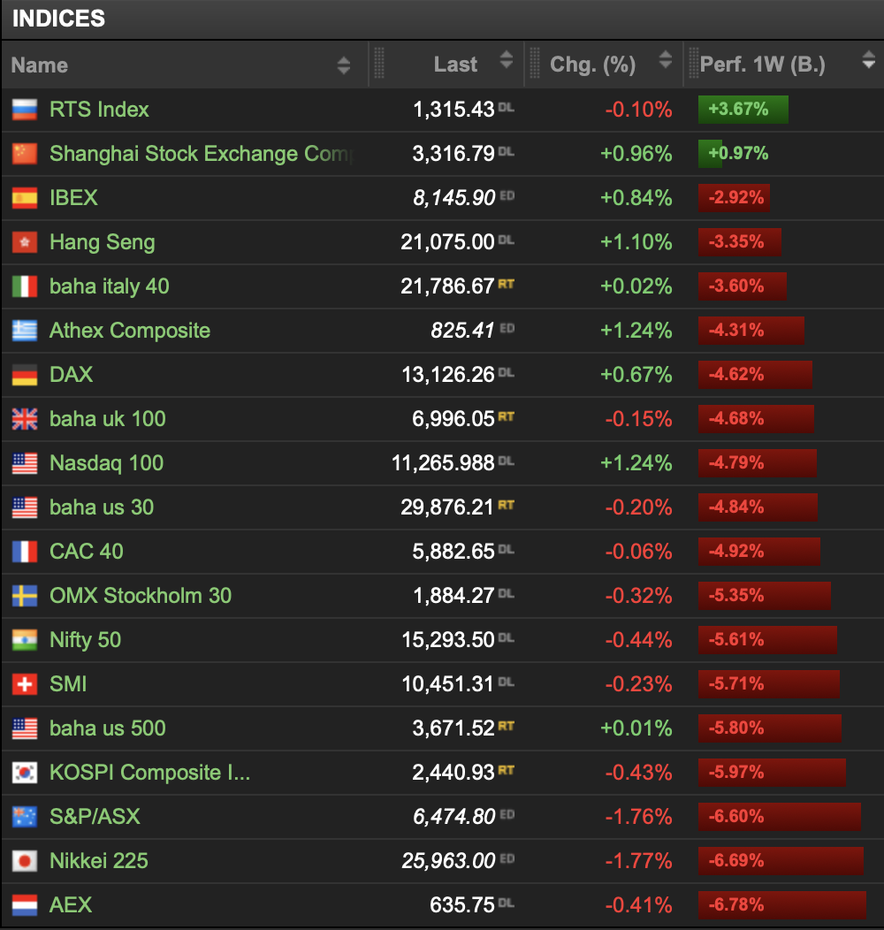Image resolution: width=884 pixels, height=930 pixels.
Task: Click the -6.78% performance bar for AEX
Action: (x=782, y=905)
